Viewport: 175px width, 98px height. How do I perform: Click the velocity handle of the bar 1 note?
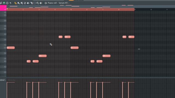[7, 82]
